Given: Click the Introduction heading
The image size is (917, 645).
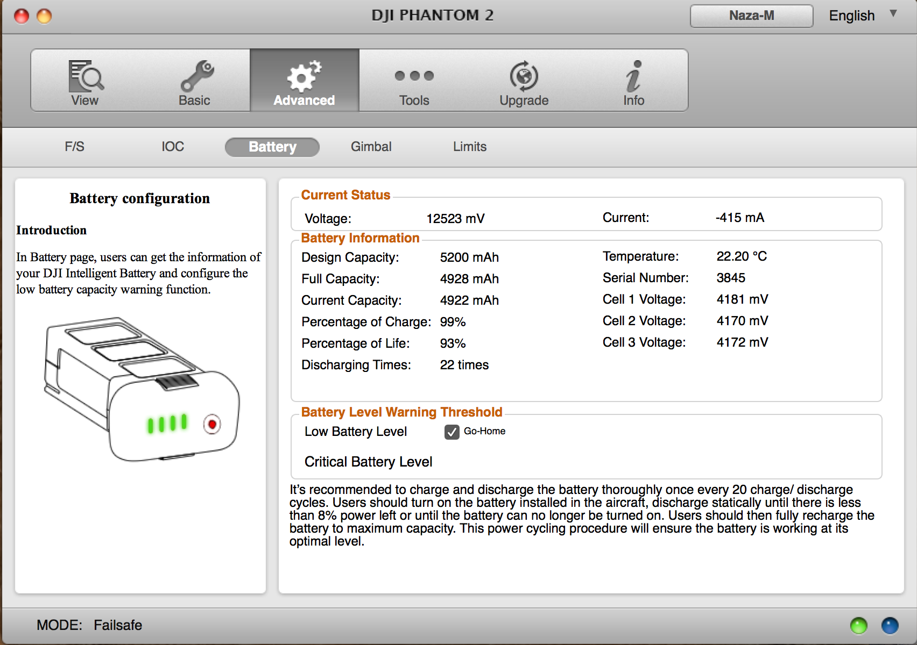Looking at the screenshot, I should click(51, 230).
